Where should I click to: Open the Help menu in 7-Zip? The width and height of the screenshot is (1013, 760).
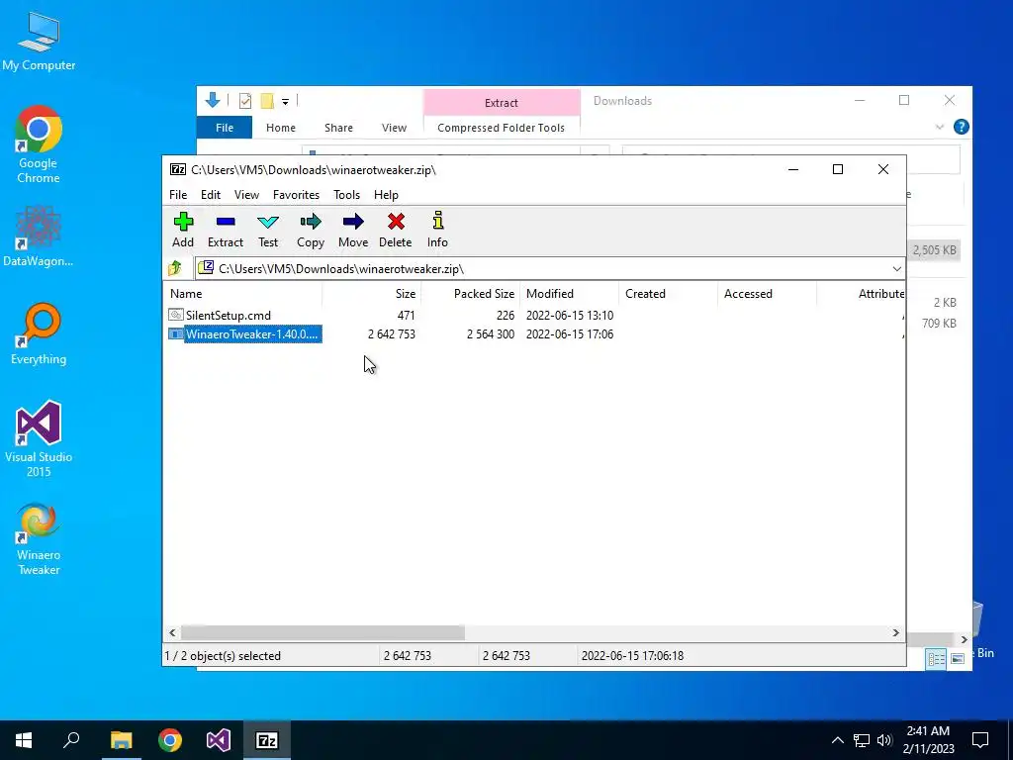click(x=386, y=195)
